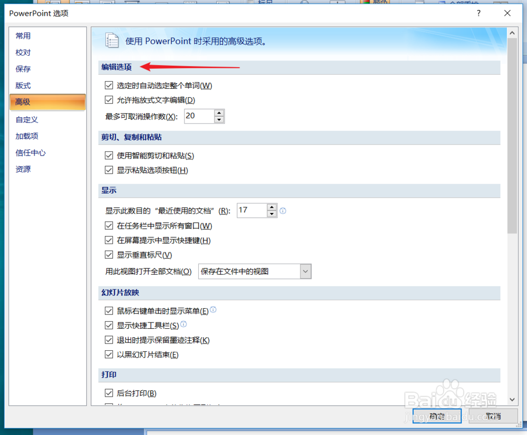
Task: Select the 信任中心 (Trust Center) category
Action: tap(47, 153)
